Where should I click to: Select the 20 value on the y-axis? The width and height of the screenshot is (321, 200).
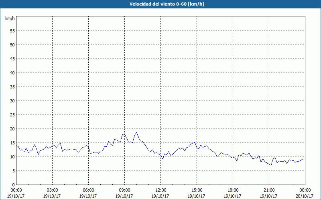(x=12, y=128)
